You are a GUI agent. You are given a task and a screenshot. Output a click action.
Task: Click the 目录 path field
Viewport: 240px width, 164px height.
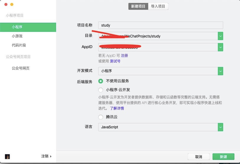[x=158, y=36]
